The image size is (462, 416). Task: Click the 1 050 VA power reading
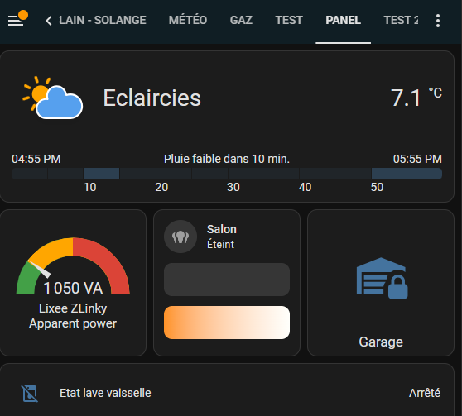(73, 288)
